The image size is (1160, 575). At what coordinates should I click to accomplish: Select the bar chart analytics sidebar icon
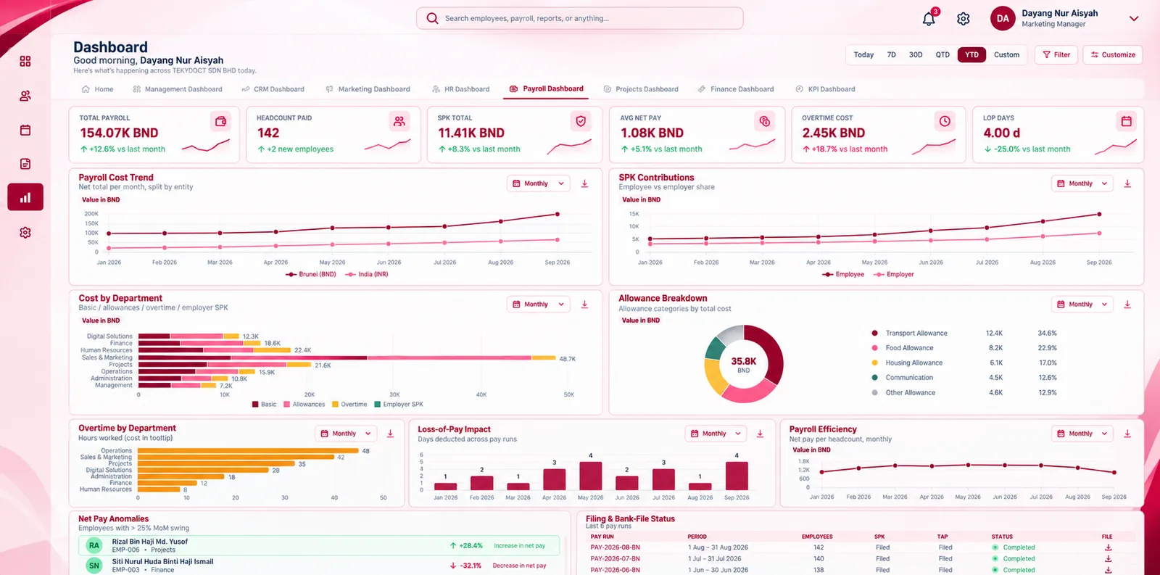[x=25, y=197]
